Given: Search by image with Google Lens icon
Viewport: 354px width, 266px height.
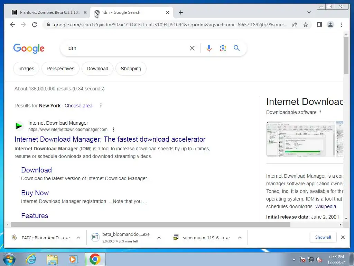Looking at the screenshot, I should [x=223, y=48].
